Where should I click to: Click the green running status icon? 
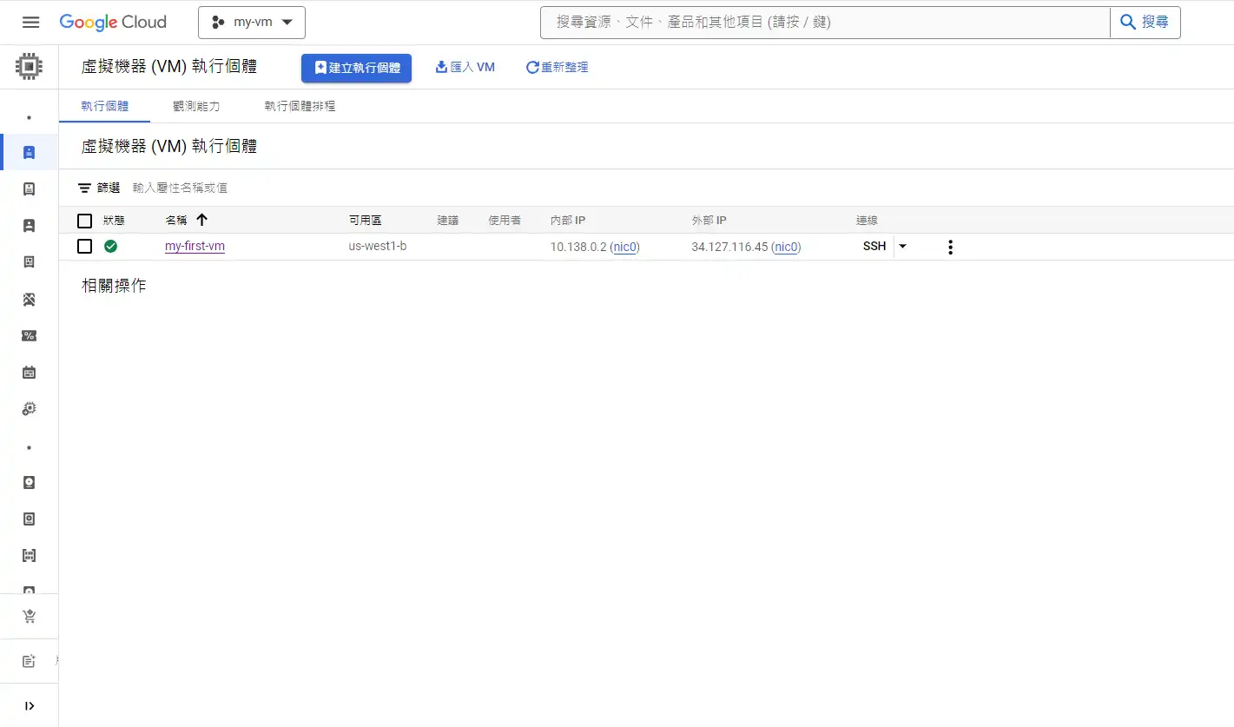point(111,247)
